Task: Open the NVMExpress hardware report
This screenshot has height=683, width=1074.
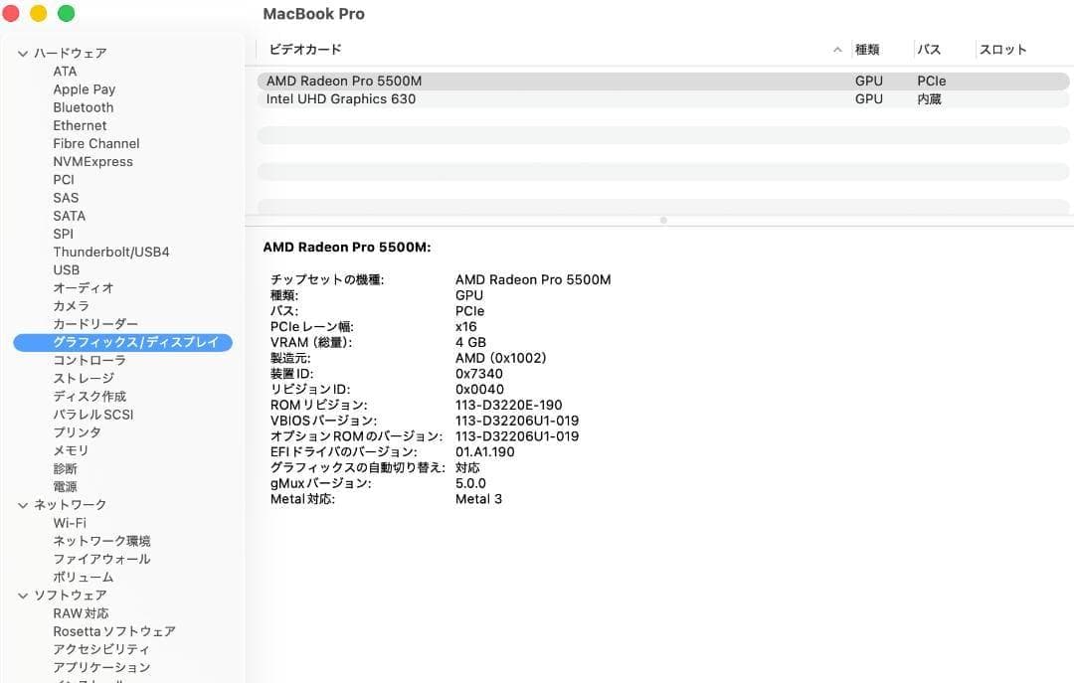Action: pyautogui.click(x=93, y=161)
